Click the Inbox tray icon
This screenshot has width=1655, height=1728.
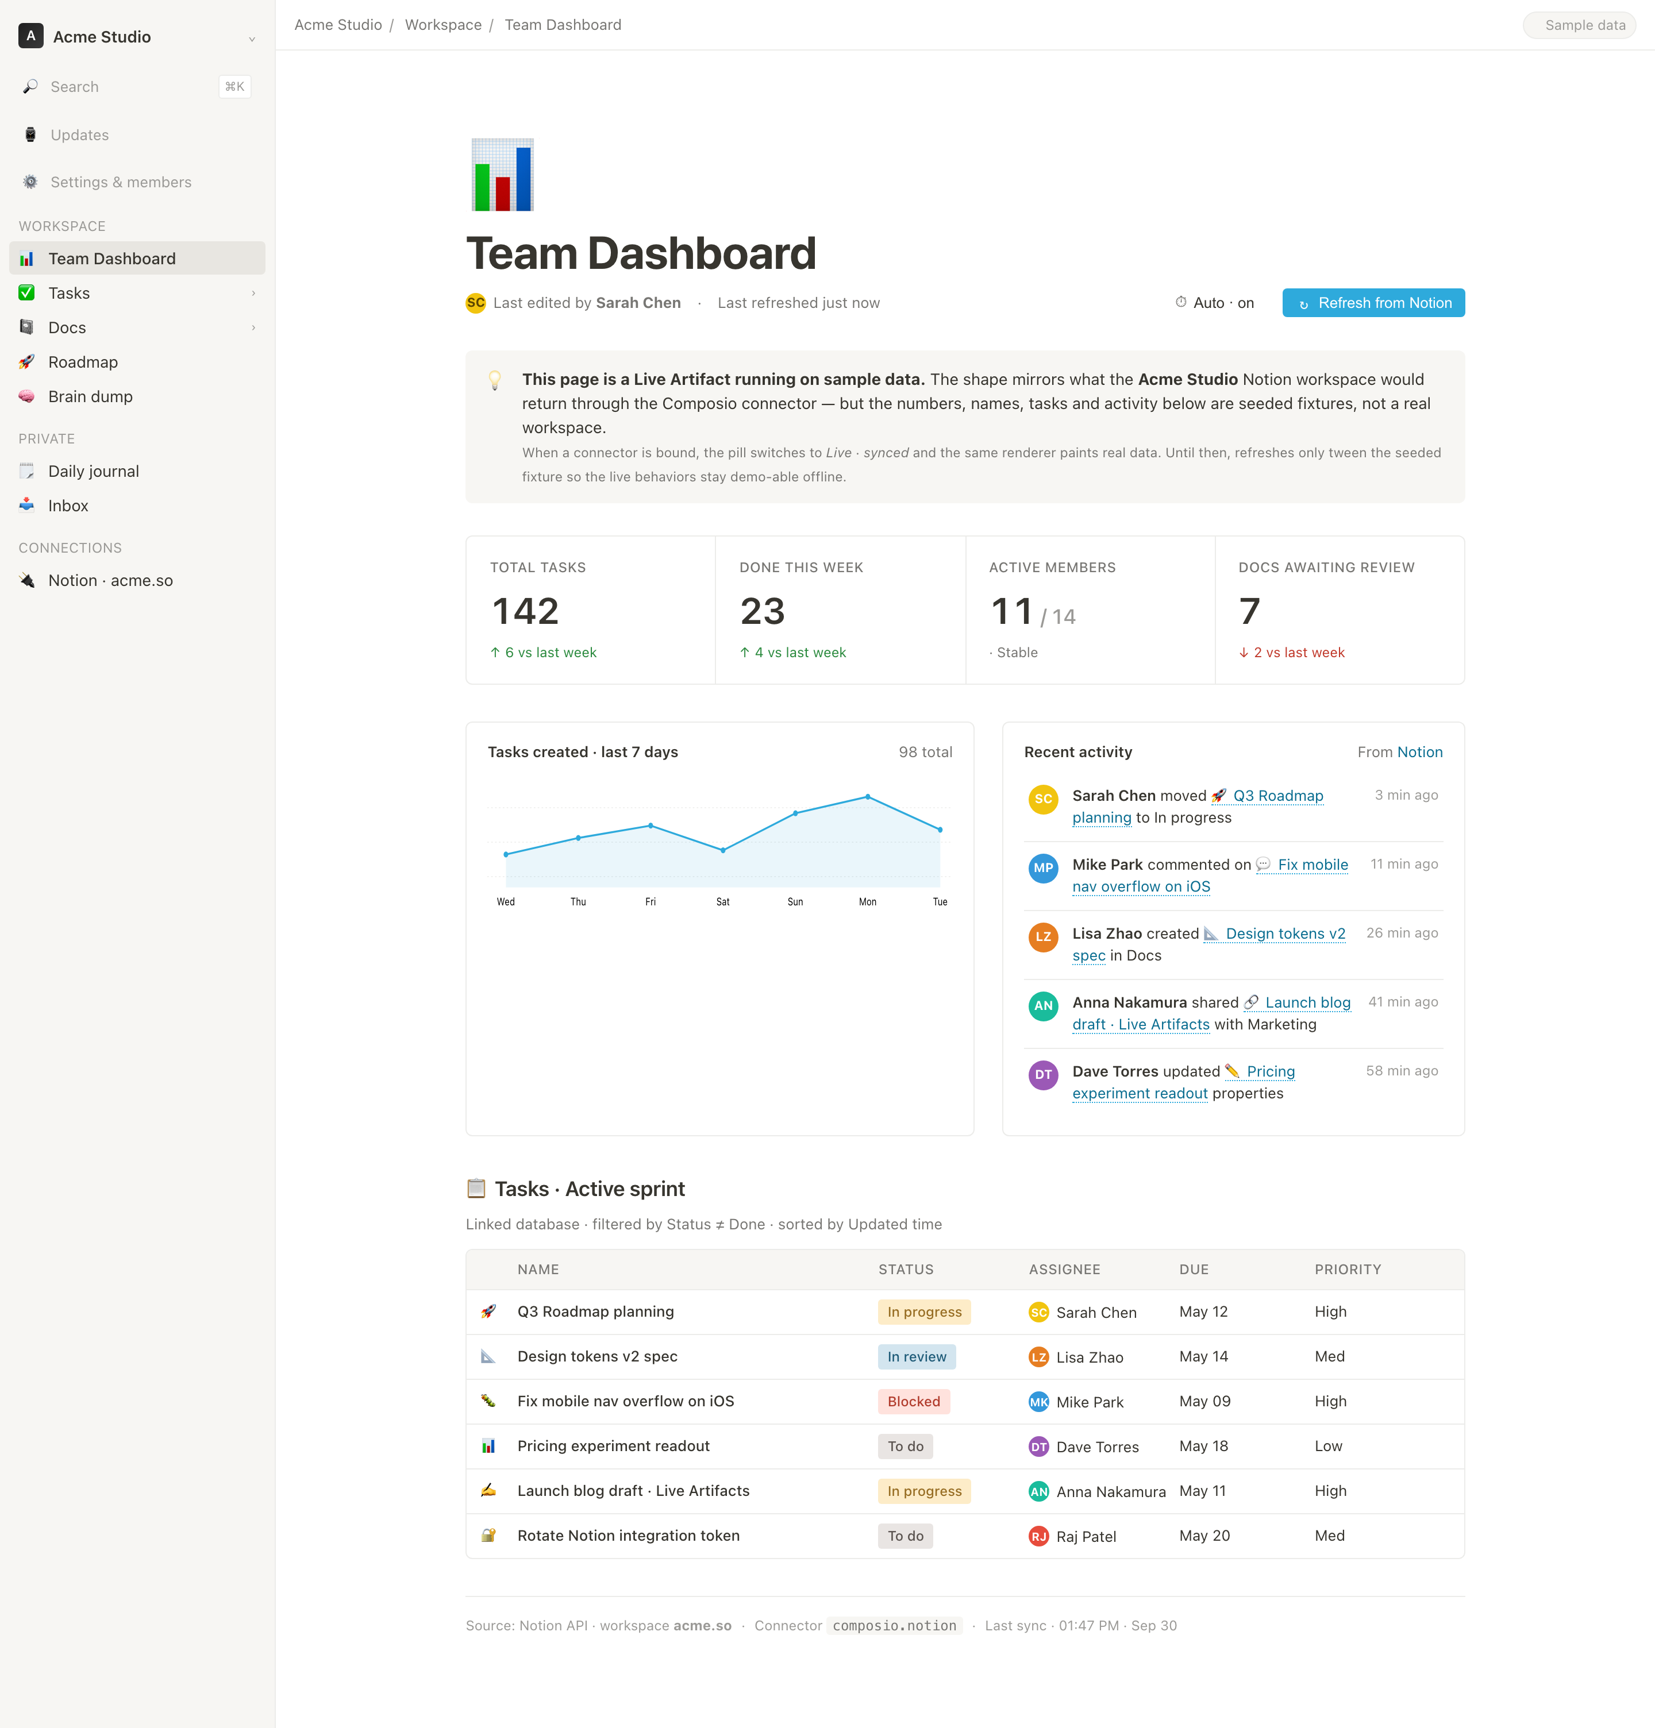(28, 505)
